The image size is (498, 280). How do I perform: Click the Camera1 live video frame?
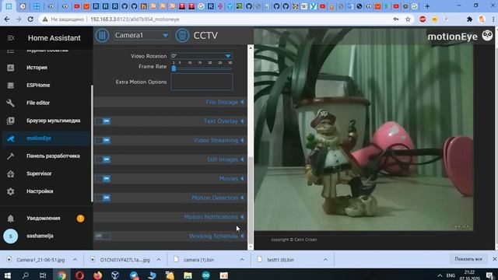click(363, 130)
